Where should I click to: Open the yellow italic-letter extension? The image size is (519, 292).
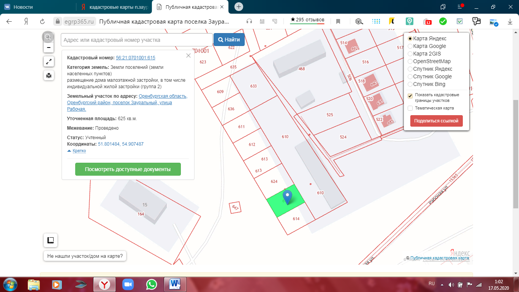391,21
